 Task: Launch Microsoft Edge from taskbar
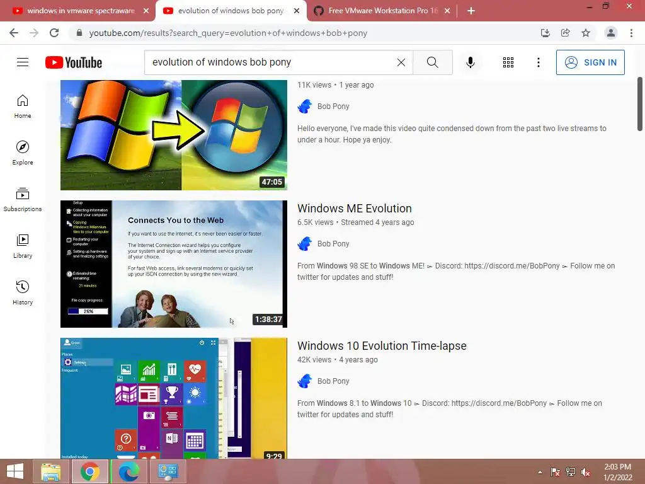click(128, 471)
